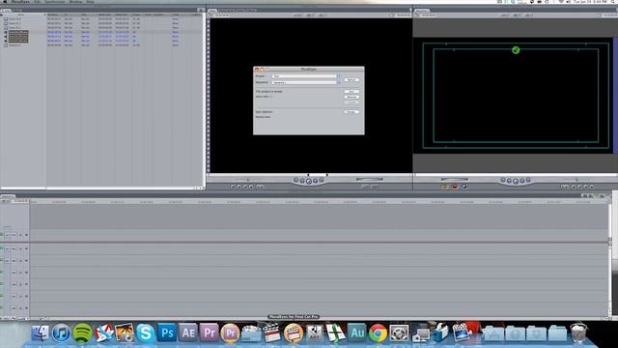Click Play In to Out in Viewer

click(x=302, y=181)
